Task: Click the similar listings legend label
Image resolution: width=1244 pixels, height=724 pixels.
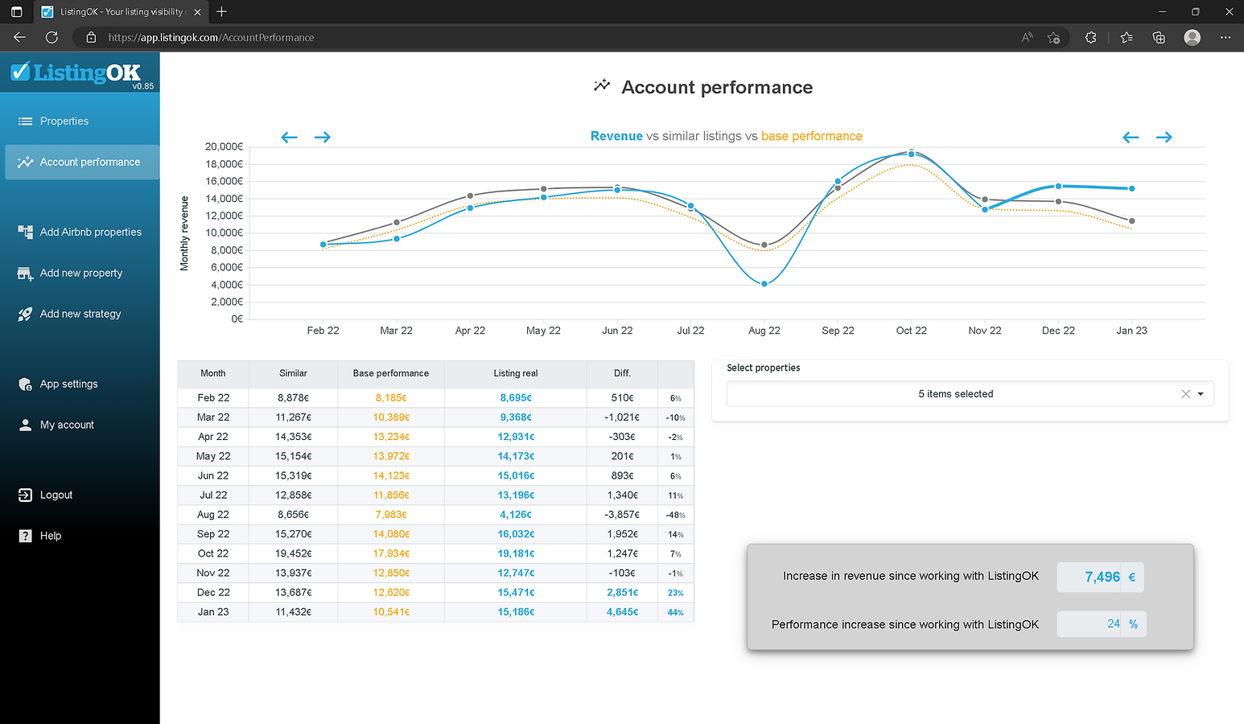Action: (702, 137)
